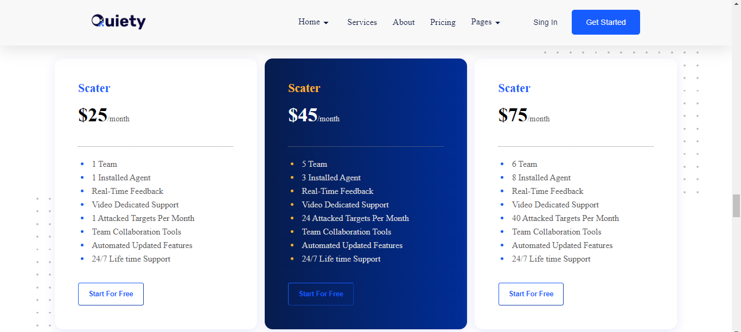Click the $45/month price text
The height and width of the screenshot is (332, 741).
pos(314,115)
